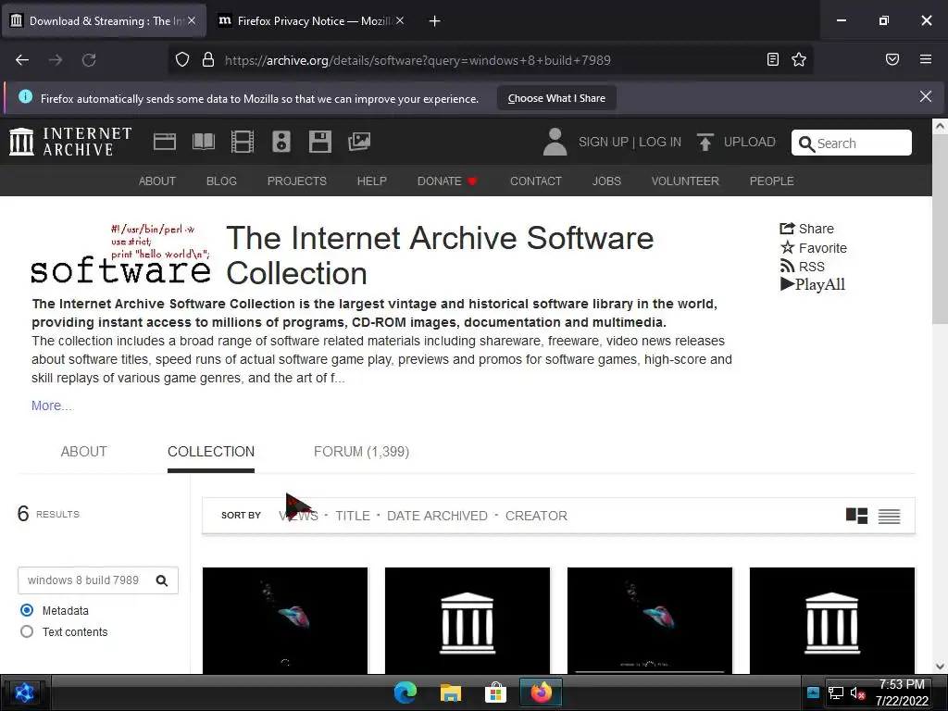Add collection to Favorite
The image size is (948, 711).
pos(813,248)
